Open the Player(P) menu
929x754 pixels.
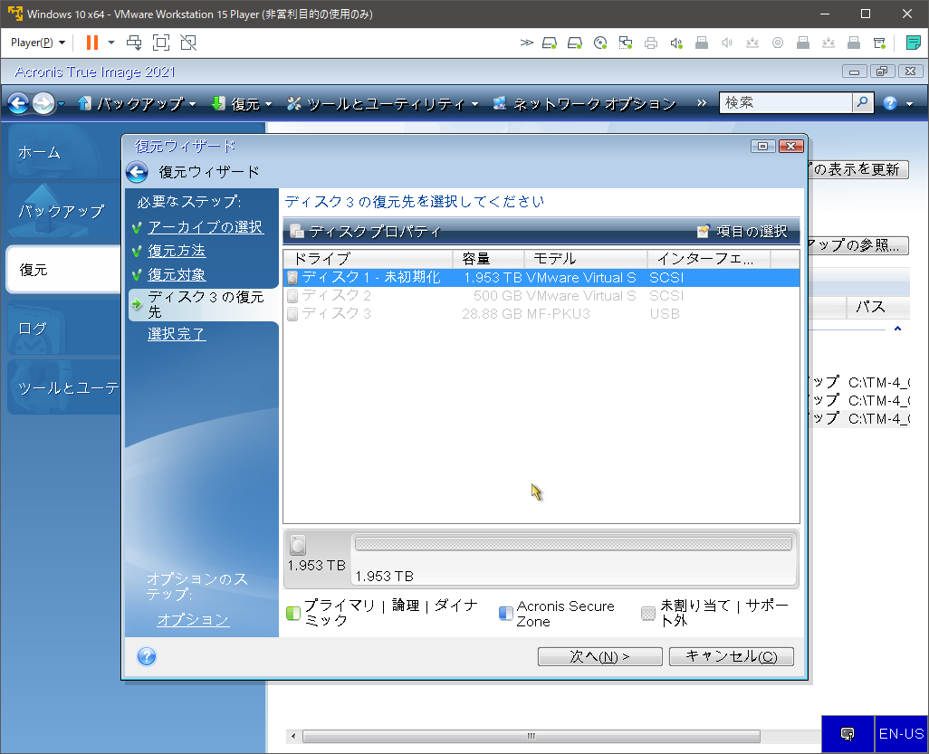tap(38, 43)
